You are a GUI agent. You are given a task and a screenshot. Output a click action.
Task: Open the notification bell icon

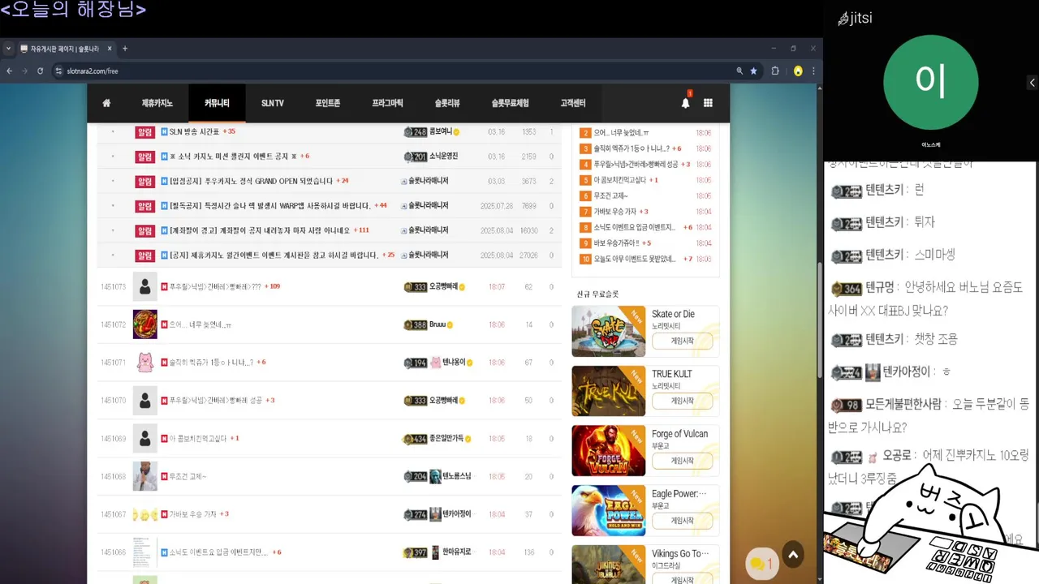pos(685,103)
